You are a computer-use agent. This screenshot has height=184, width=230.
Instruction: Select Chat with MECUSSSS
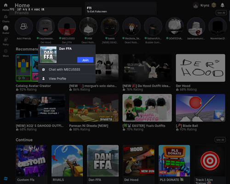click(x=67, y=69)
